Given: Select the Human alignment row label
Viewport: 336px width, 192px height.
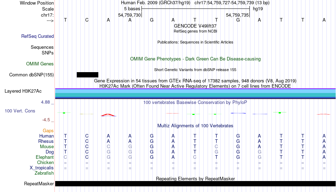Looking at the screenshot, I should (46, 136).
